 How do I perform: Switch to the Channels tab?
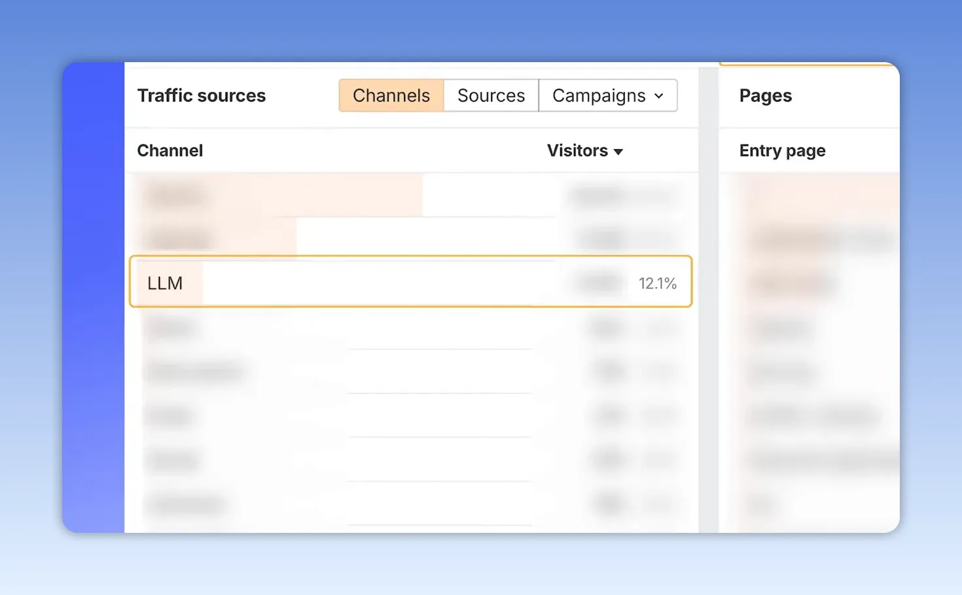[x=391, y=95]
